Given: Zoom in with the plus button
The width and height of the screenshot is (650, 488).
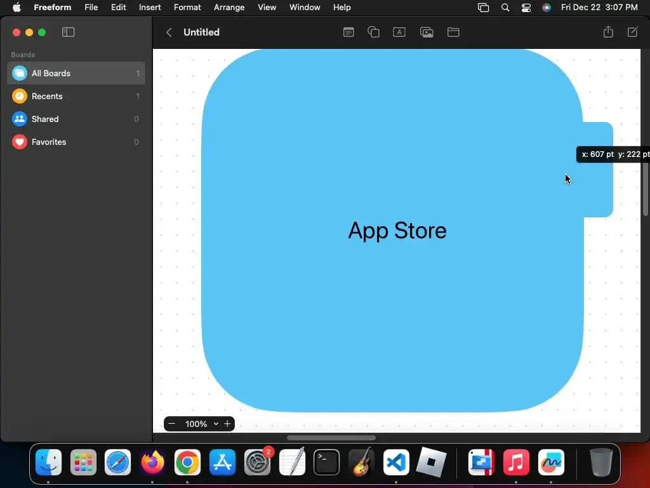Looking at the screenshot, I should coord(227,424).
